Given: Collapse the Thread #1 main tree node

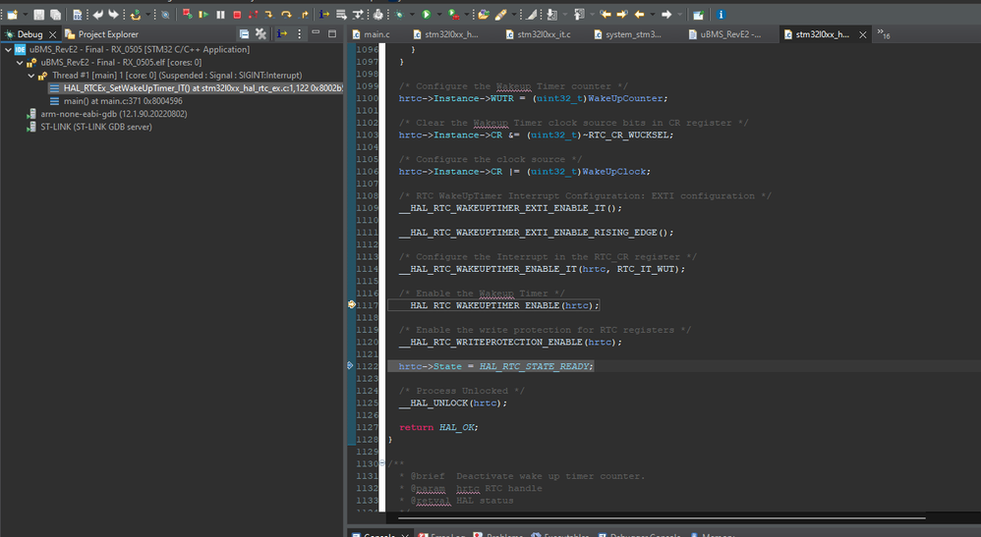Looking at the screenshot, I should 31,75.
